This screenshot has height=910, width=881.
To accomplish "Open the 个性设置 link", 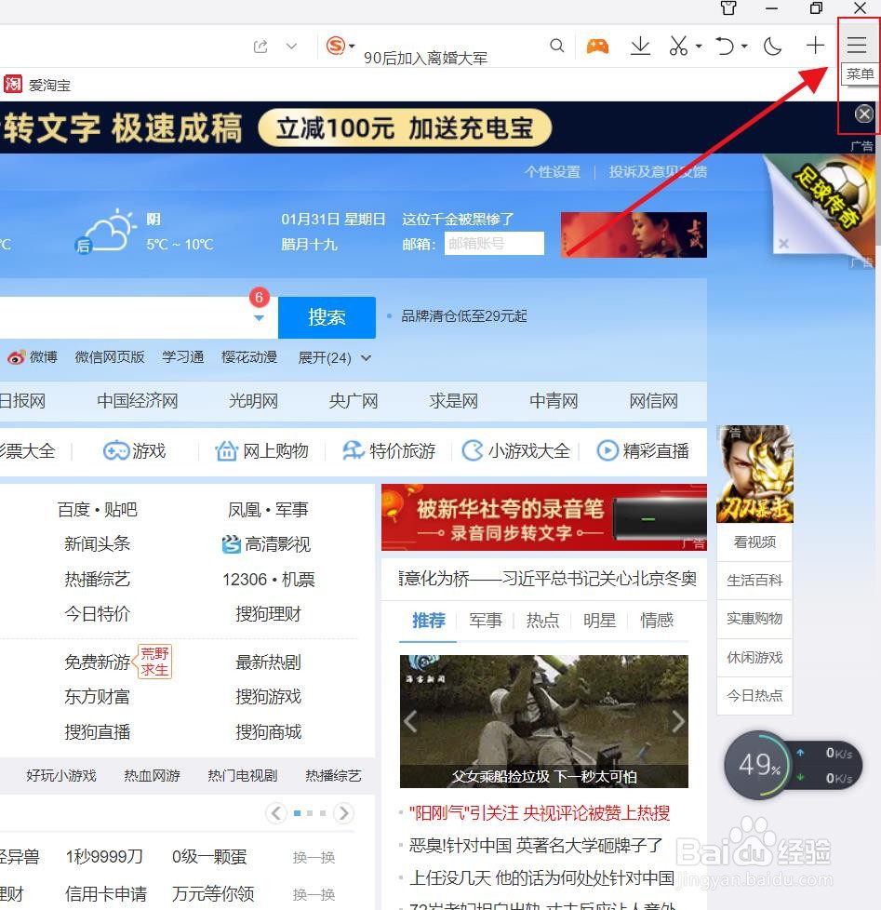I will pos(553,172).
